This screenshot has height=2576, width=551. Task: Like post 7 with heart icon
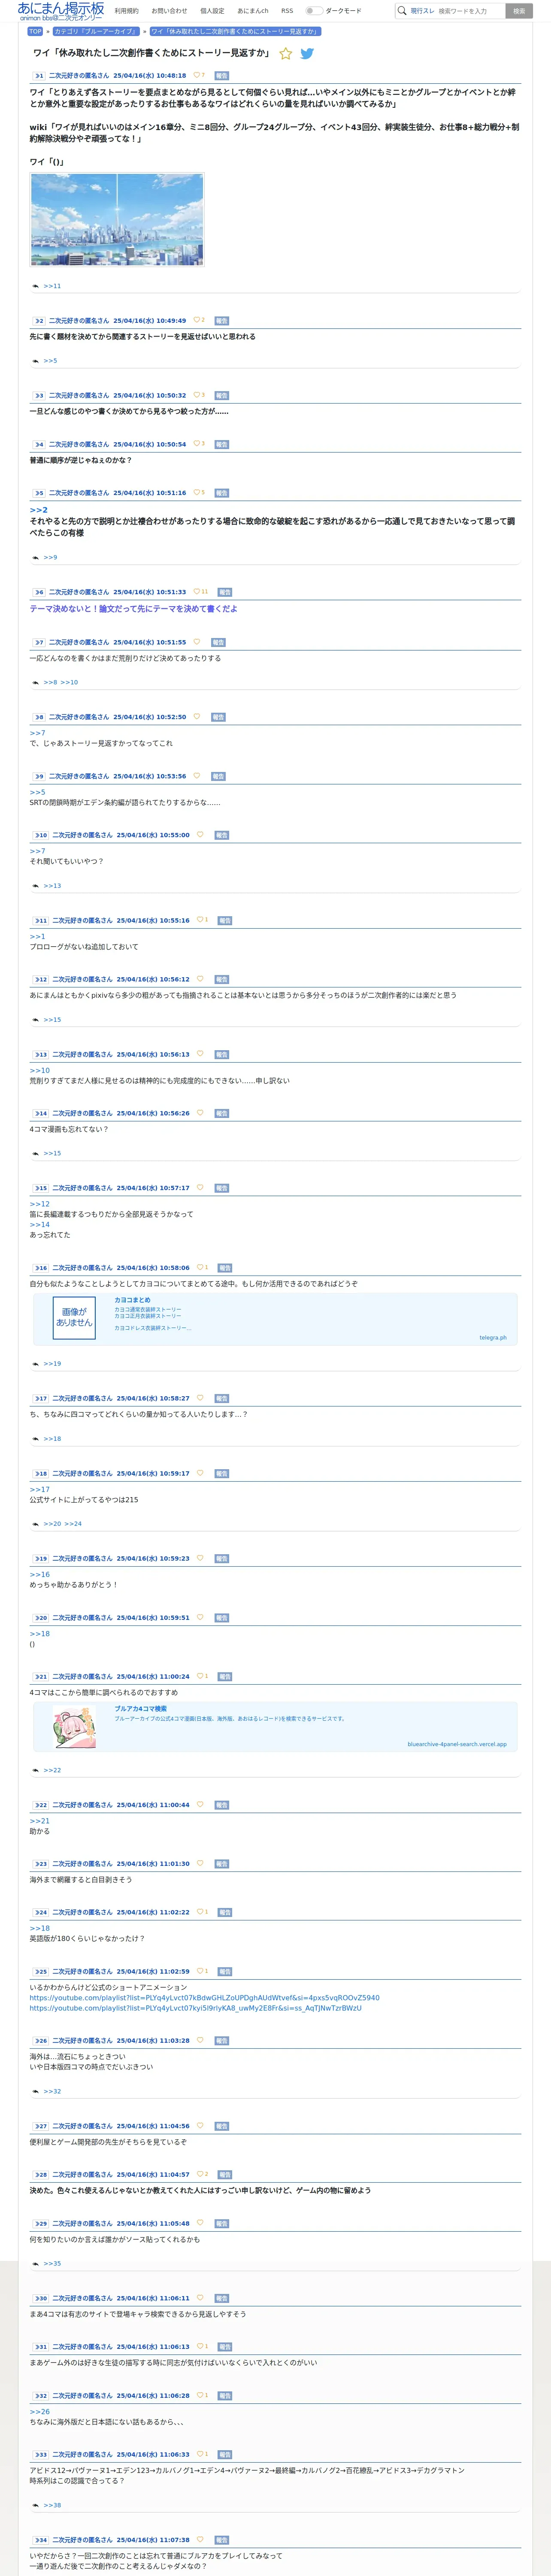196,642
